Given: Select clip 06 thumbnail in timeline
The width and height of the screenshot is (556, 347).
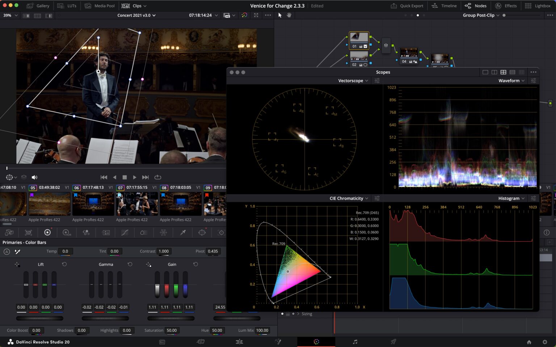Looking at the screenshot, I should coord(93,204).
